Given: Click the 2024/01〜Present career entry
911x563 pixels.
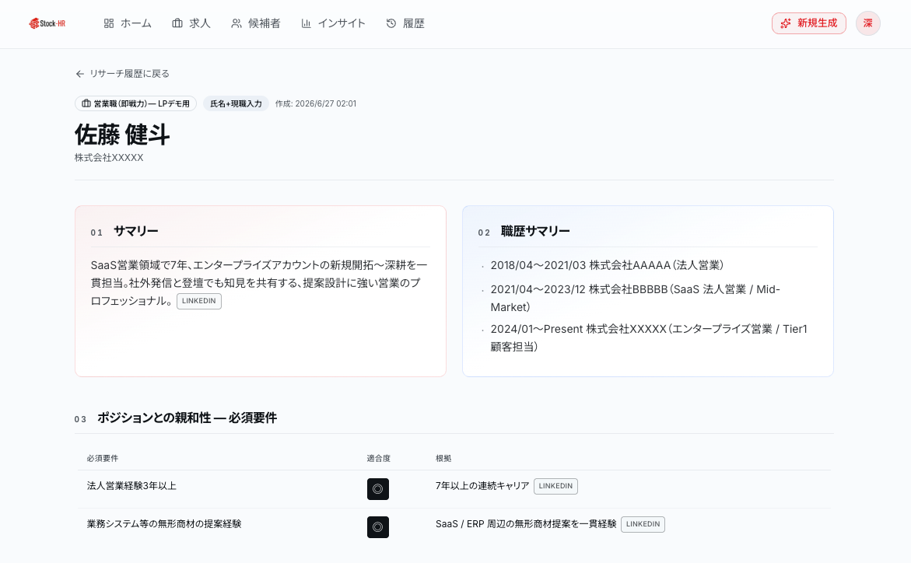Looking at the screenshot, I should click(x=648, y=337).
